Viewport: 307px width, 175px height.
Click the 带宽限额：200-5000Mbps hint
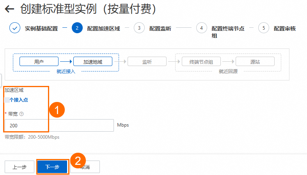(x=32, y=137)
